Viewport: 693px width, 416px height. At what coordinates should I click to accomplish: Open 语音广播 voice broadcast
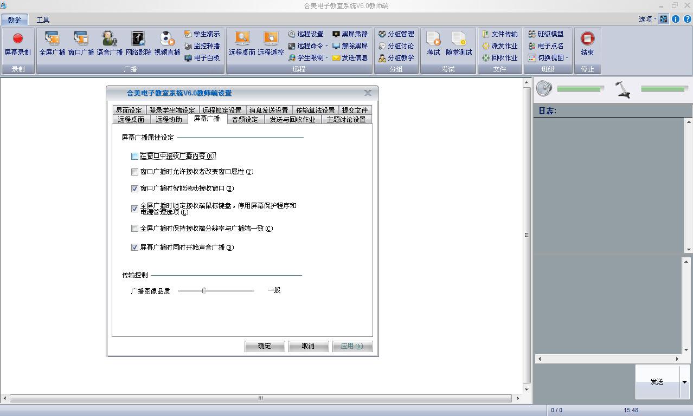[110, 39]
